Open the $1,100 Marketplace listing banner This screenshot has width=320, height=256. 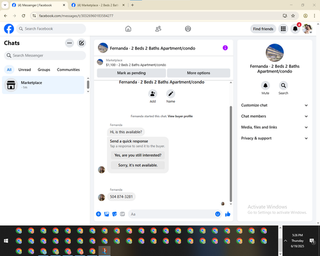[x=164, y=62]
